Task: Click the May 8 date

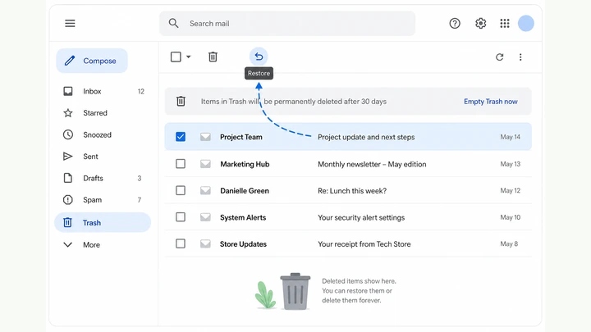Action: click(x=509, y=244)
